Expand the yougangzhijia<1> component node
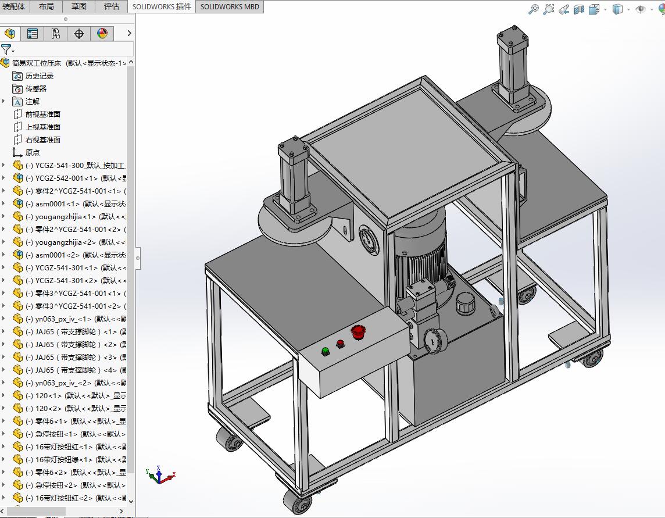 pyautogui.click(x=3, y=216)
